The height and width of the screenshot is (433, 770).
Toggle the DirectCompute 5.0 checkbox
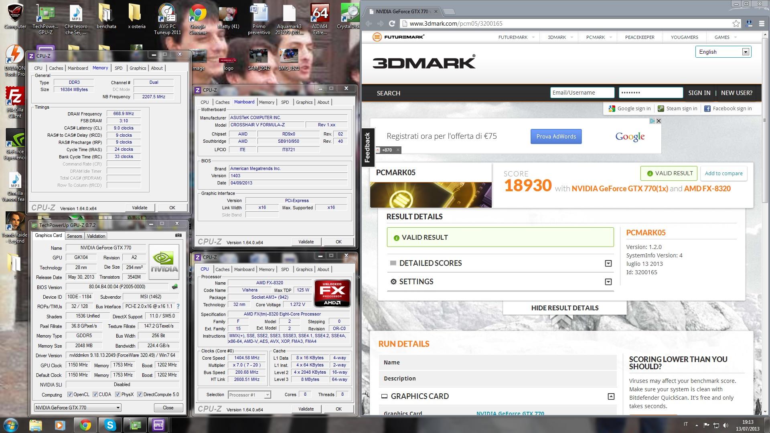pos(140,395)
